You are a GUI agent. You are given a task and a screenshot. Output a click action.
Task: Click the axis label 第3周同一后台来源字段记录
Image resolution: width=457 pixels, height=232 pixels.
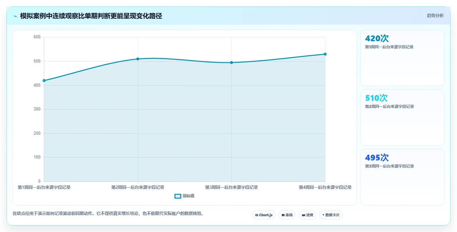(x=232, y=187)
